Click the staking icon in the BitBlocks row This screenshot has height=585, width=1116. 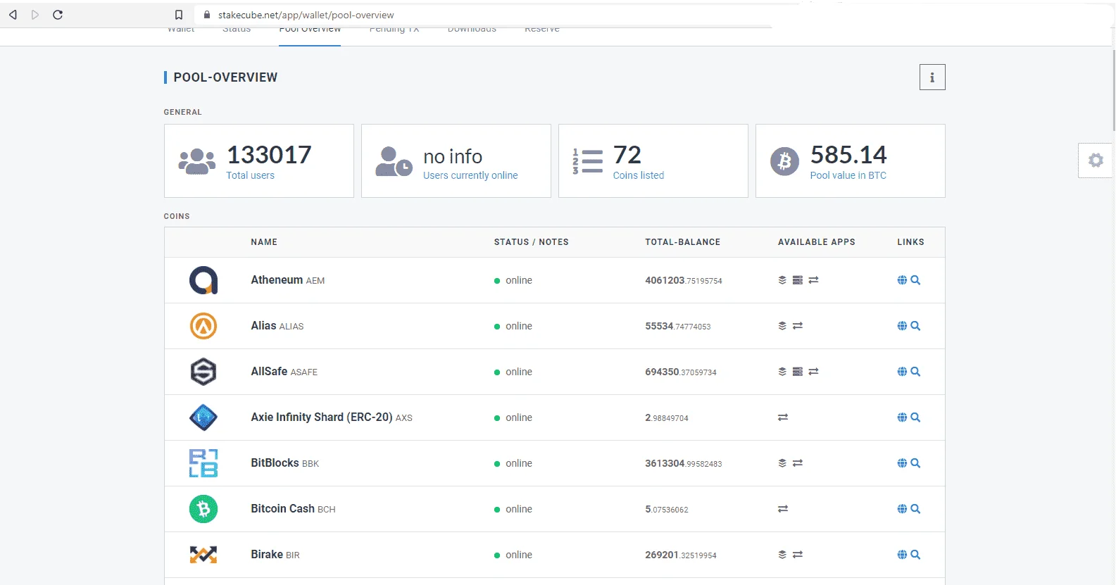tap(782, 463)
